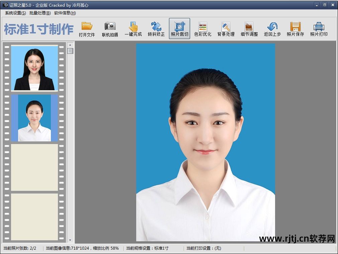Select the second thumbnail with white shirt

pyautogui.click(x=34, y=118)
